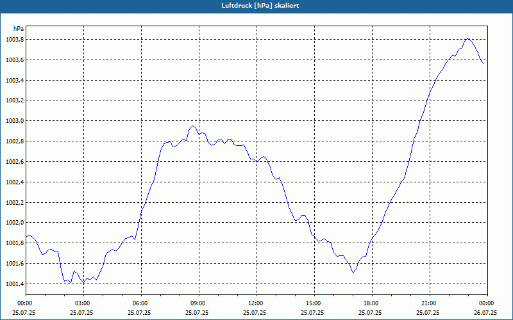Click the 18:00 time axis label
The width and height of the screenshot is (513, 320).
point(373,303)
